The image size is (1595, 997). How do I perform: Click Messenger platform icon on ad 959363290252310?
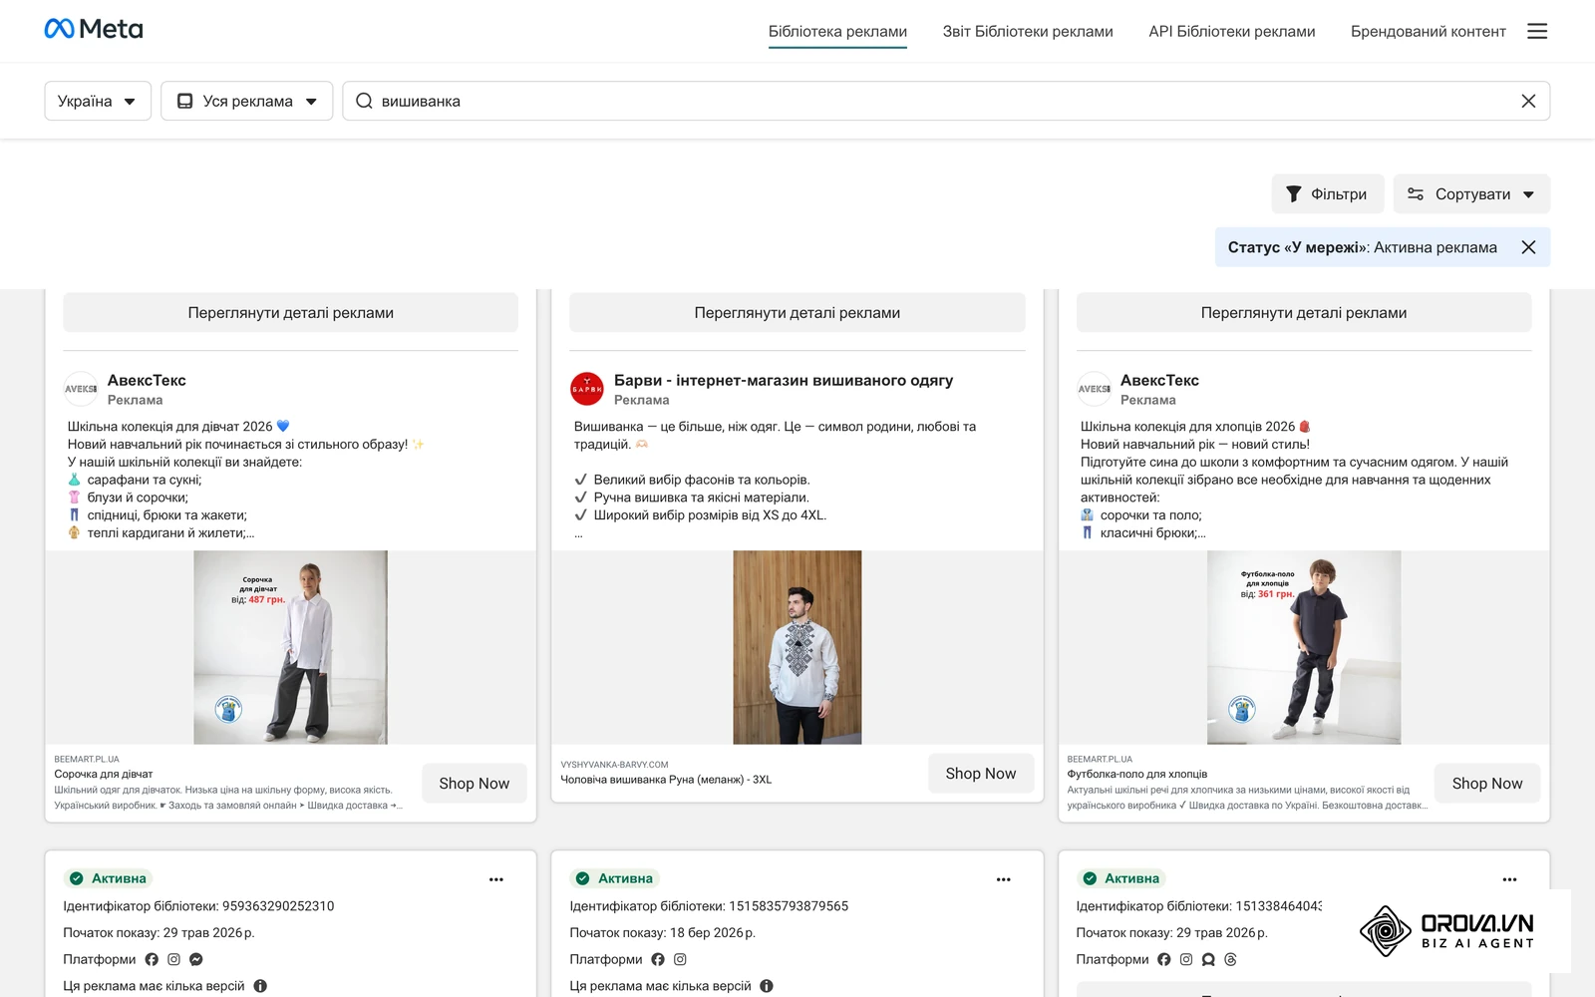pyautogui.click(x=196, y=959)
